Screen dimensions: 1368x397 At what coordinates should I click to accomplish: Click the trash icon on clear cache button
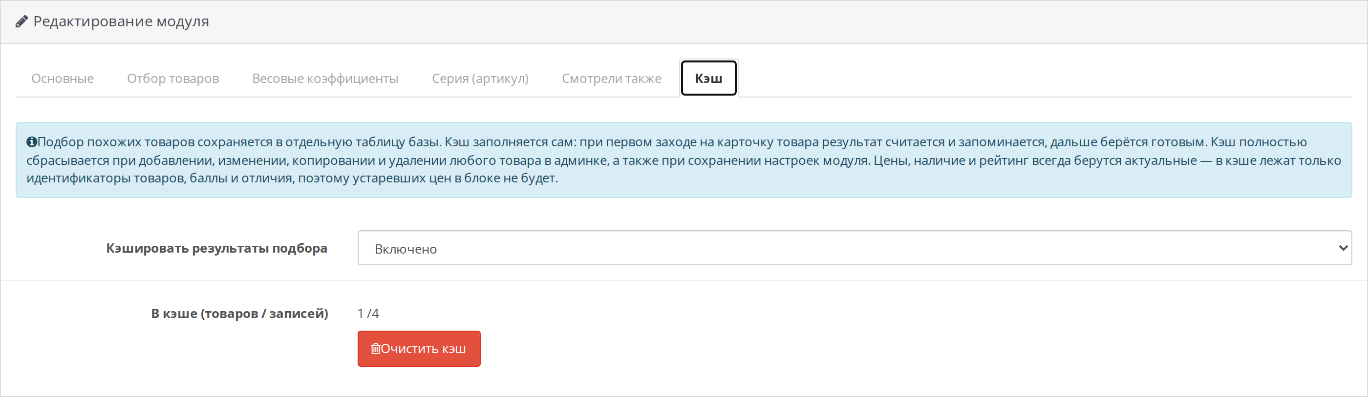pos(375,349)
